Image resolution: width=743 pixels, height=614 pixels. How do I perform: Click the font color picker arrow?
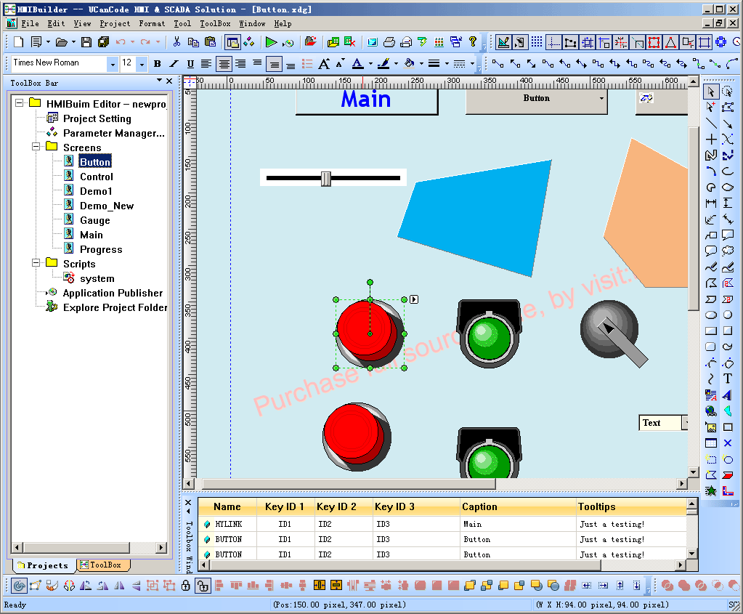(370, 63)
